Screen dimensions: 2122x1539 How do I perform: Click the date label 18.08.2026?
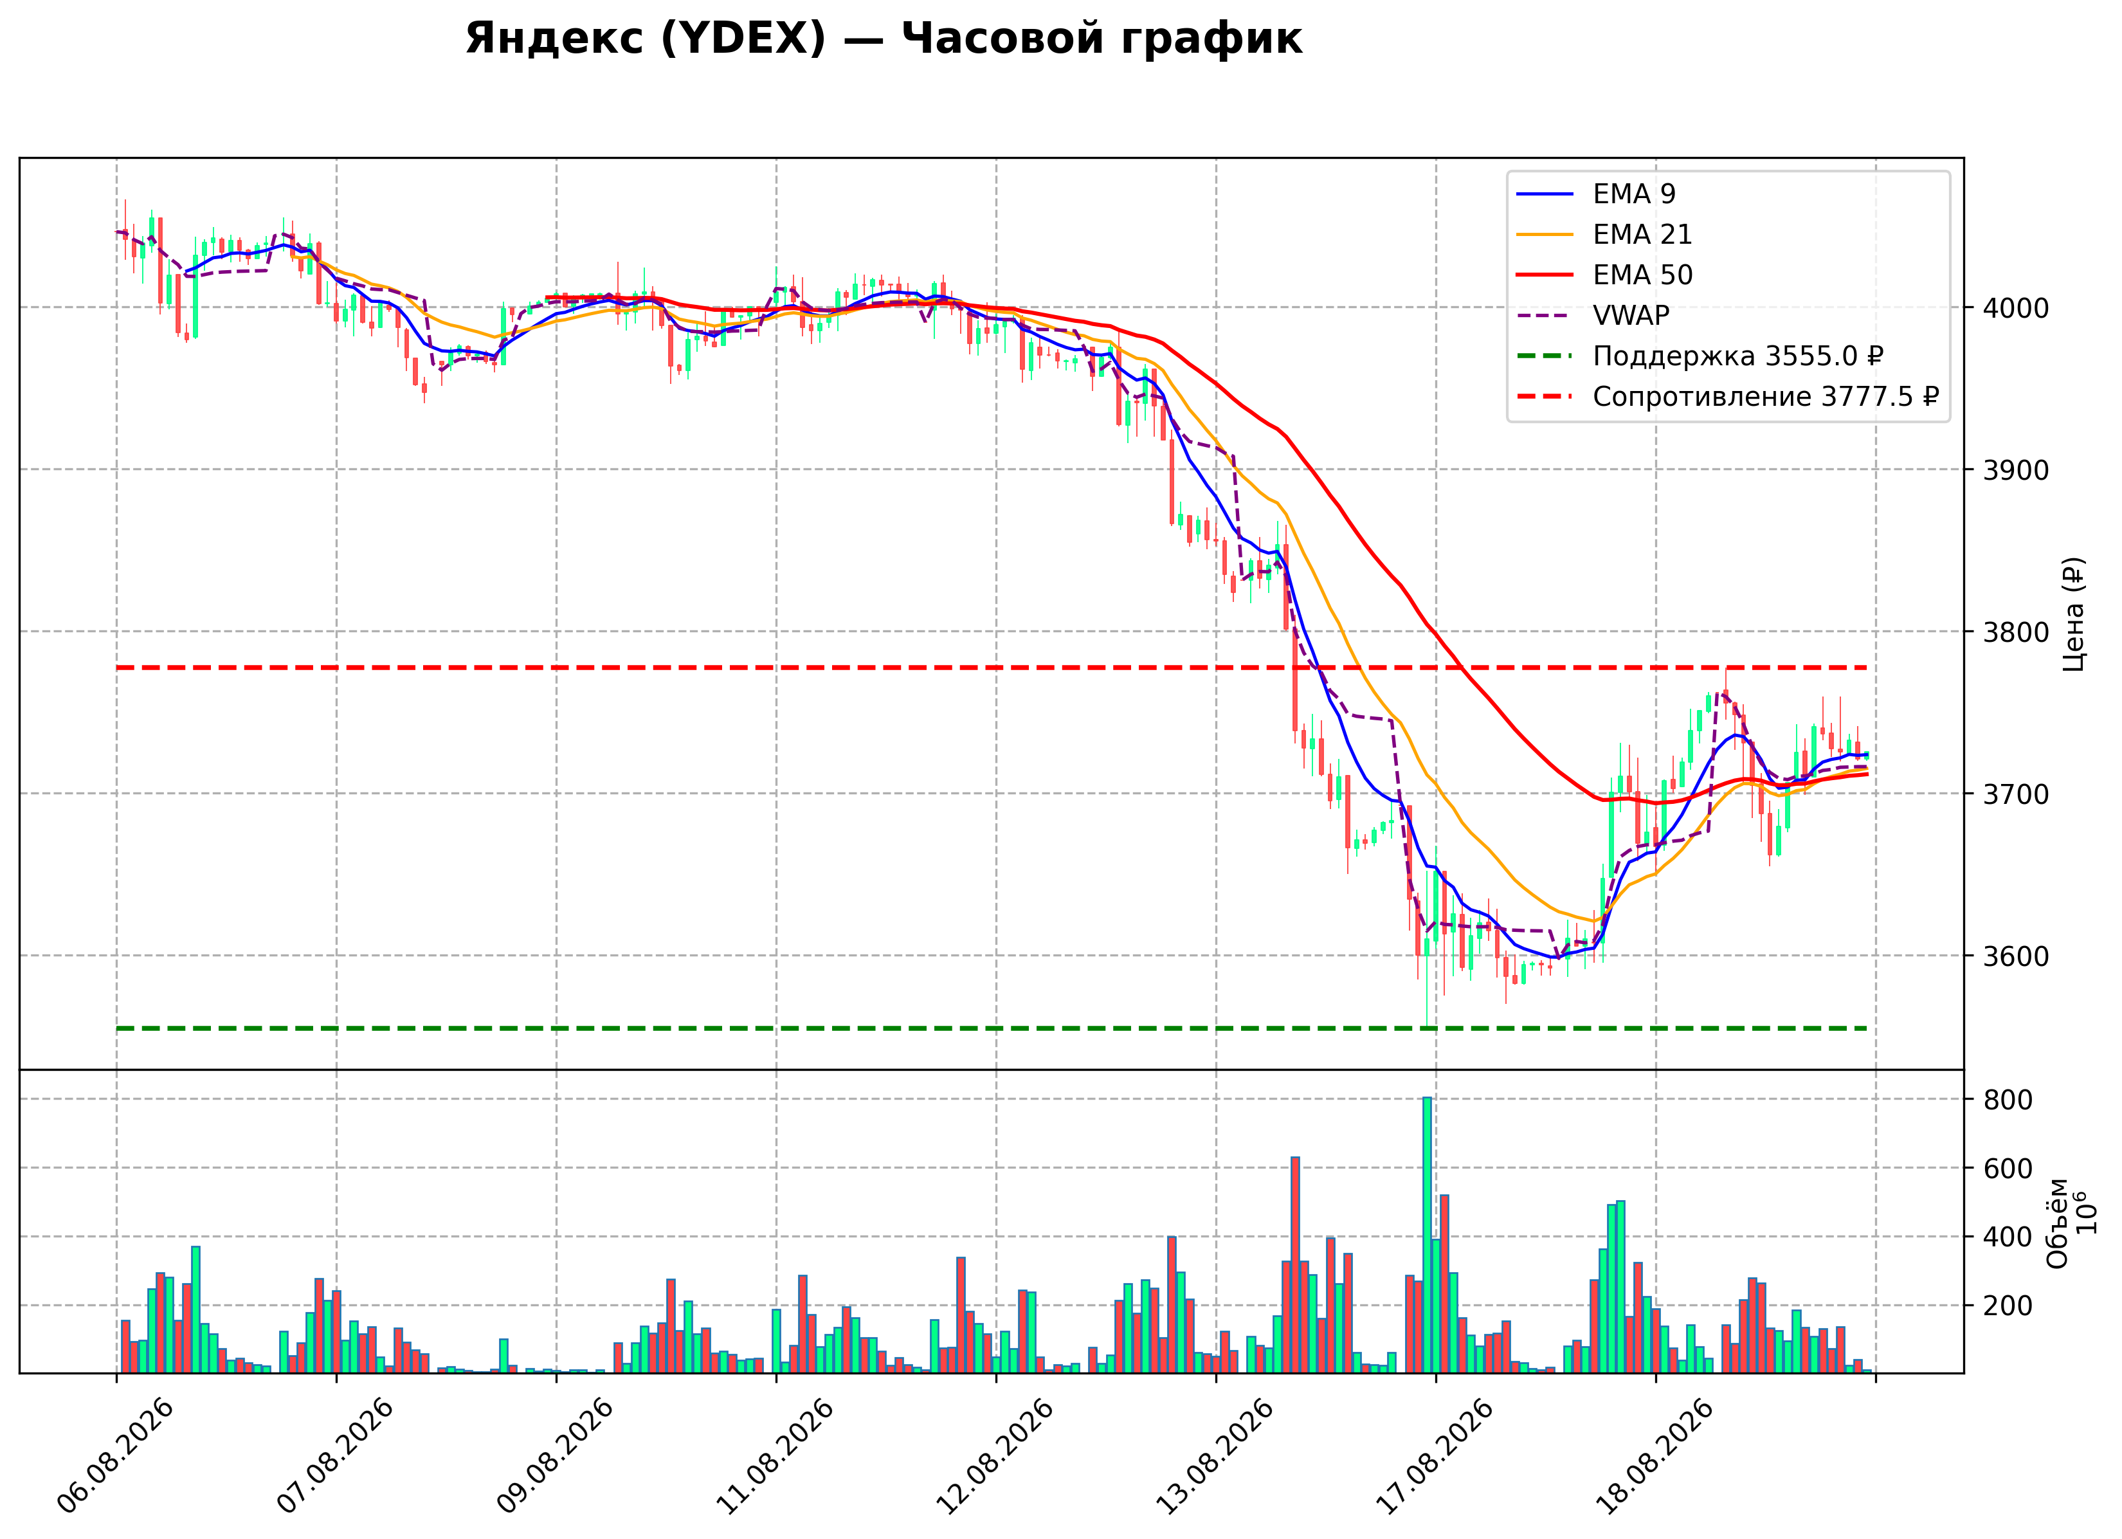pyautogui.click(x=1655, y=1456)
